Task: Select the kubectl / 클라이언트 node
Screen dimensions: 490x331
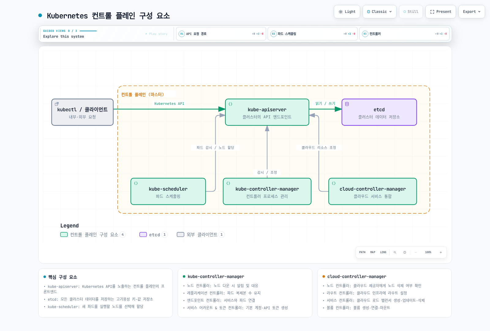Action: pos(82,112)
